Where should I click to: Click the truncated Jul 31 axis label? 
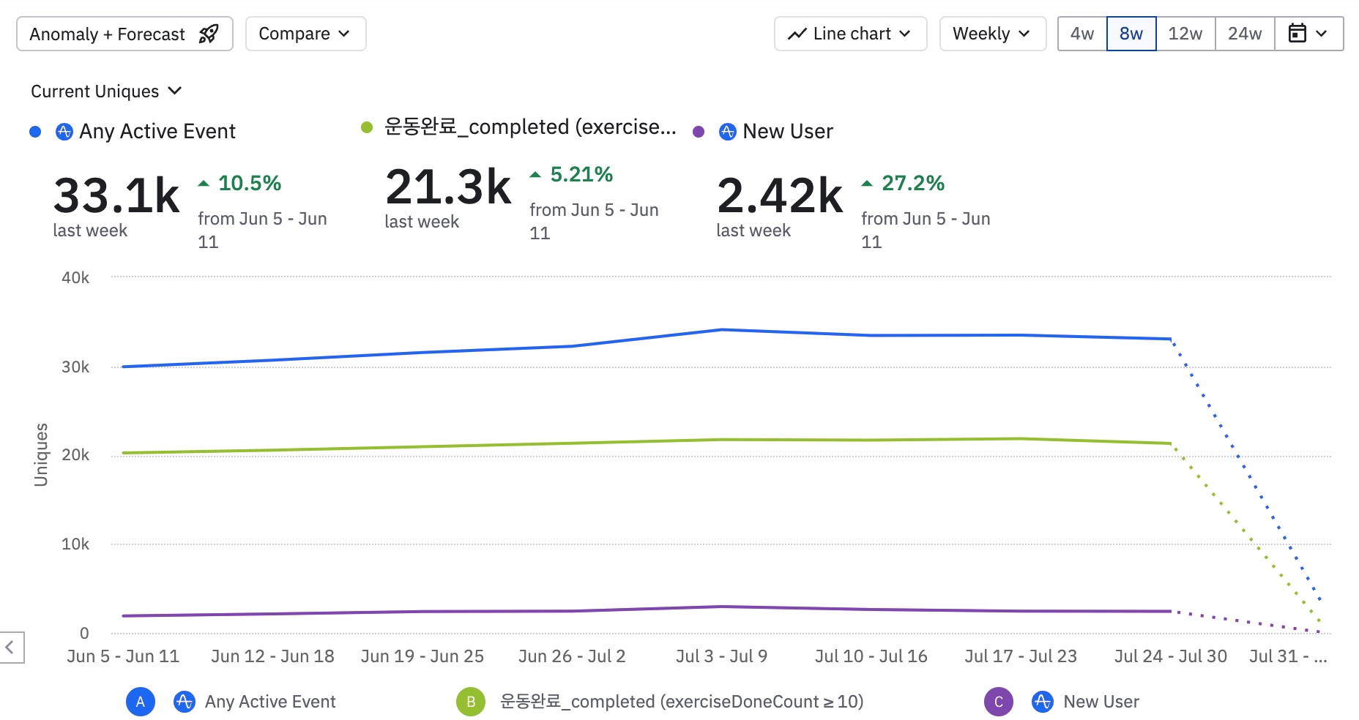1288,656
